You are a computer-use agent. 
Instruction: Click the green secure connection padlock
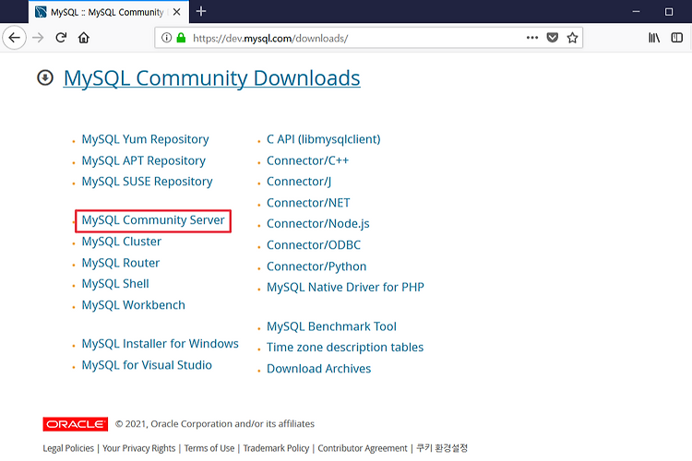click(181, 38)
